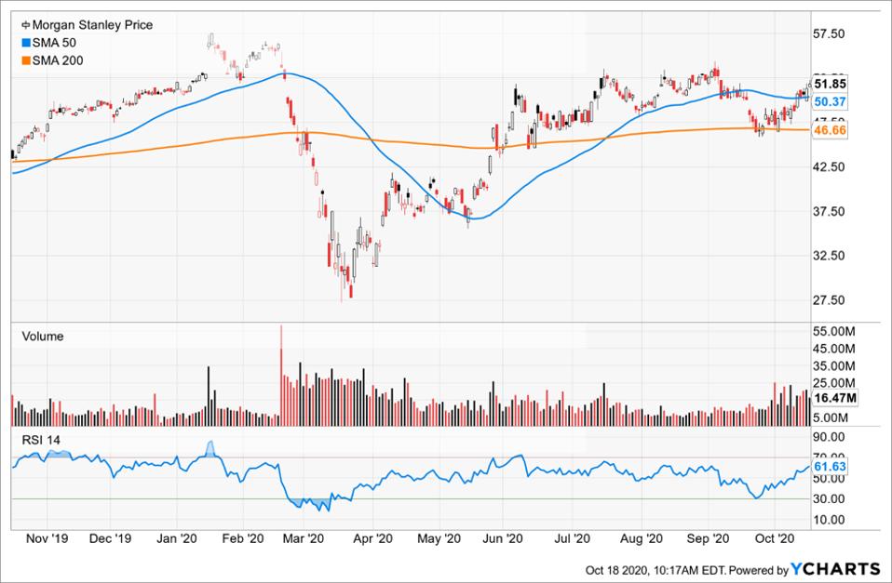This screenshot has height=583, width=892.
Task: Click the 37.50 price axis label
Action: [x=829, y=211]
